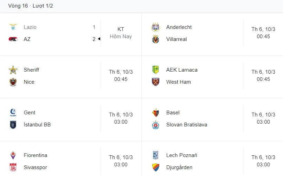Viewport: 283px width, 176px height.
Task: Click the winner arrow next to AZ score
Action: point(99,39)
